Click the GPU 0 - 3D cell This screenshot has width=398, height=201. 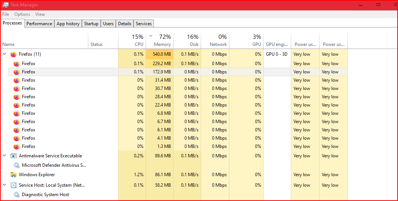pos(277,54)
